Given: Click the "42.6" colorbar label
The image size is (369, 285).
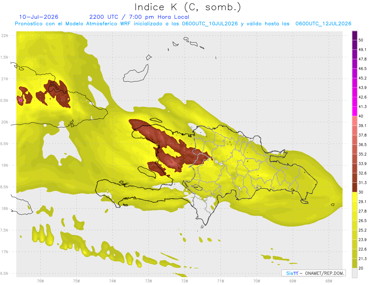Looking at the screenshot, I should coord(363,97).
